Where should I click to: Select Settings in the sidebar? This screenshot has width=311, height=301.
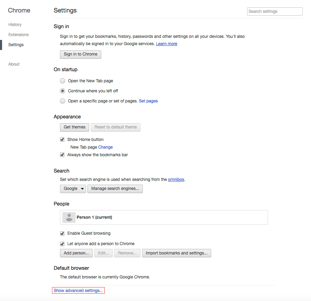coord(16,45)
